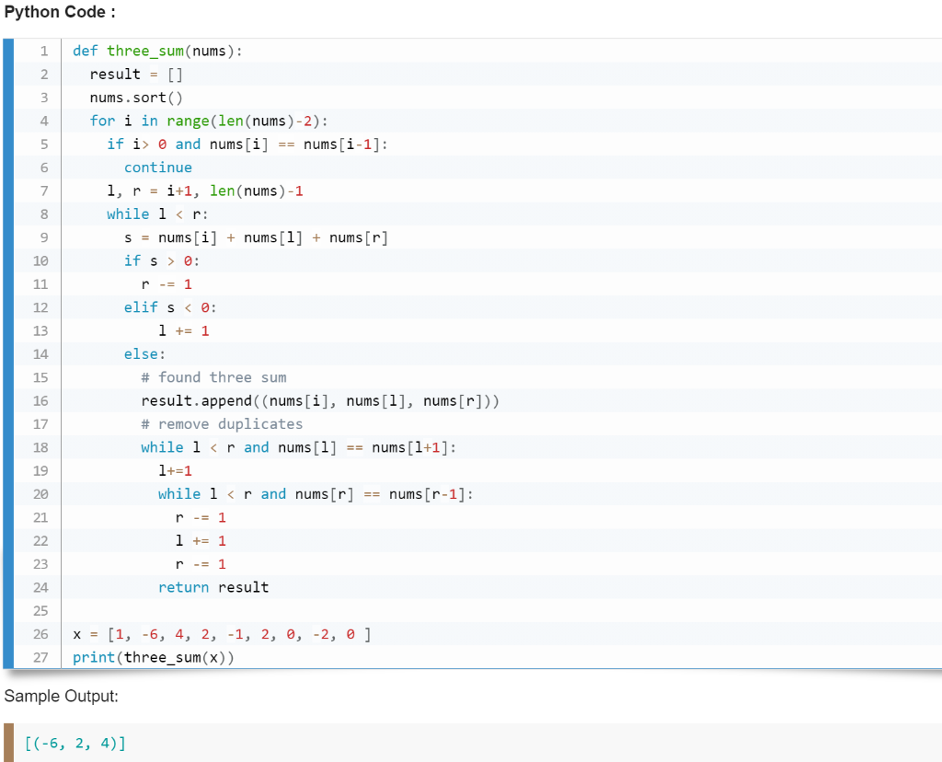
Task: Click 'l += 1' on line 13
Action: pyautogui.click(x=184, y=331)
